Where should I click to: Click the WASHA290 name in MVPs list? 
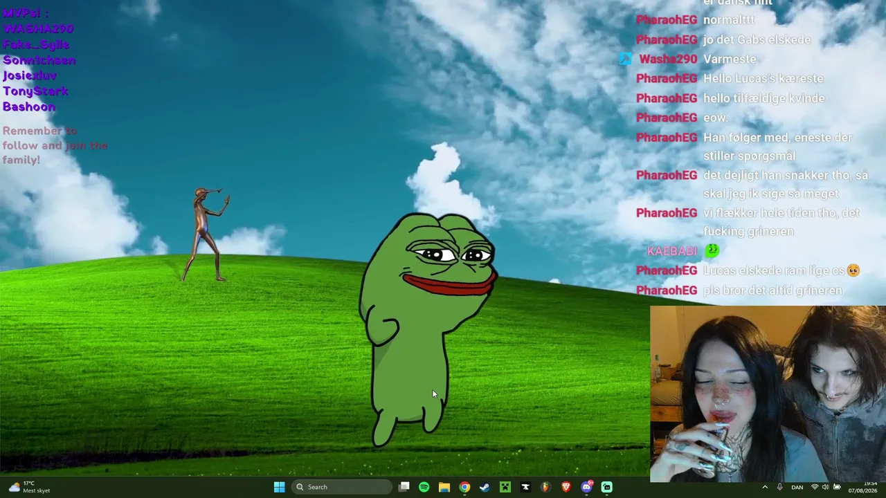(x=38, y=29)
